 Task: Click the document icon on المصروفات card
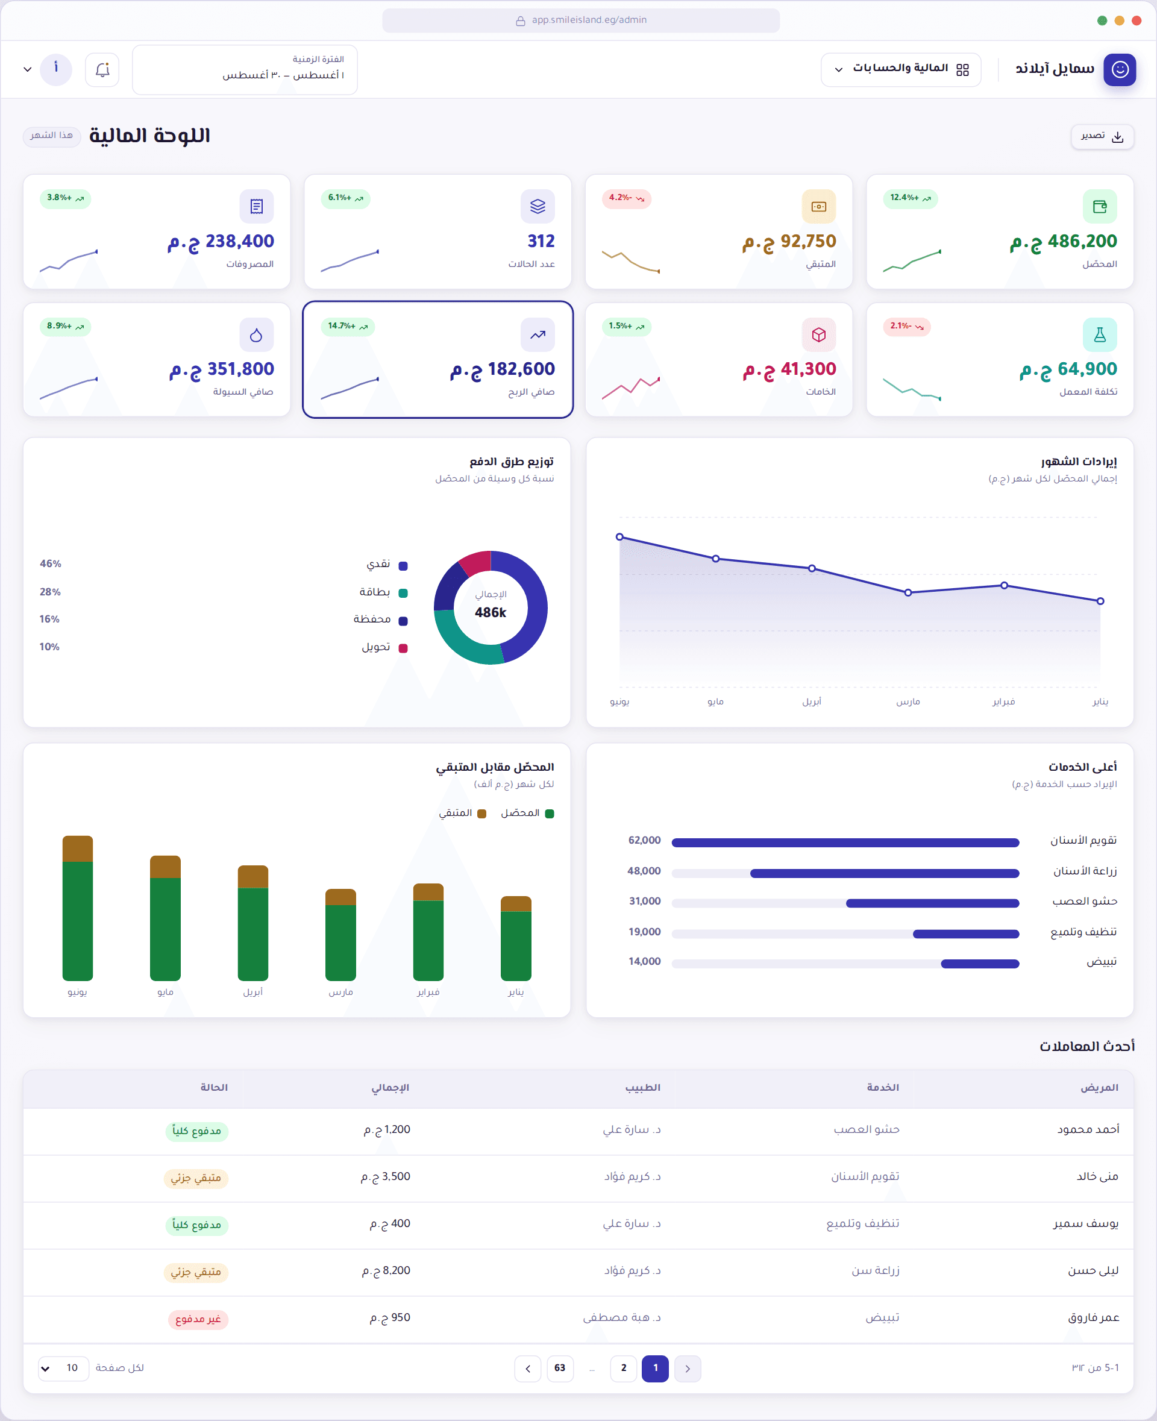pos(257,207)
